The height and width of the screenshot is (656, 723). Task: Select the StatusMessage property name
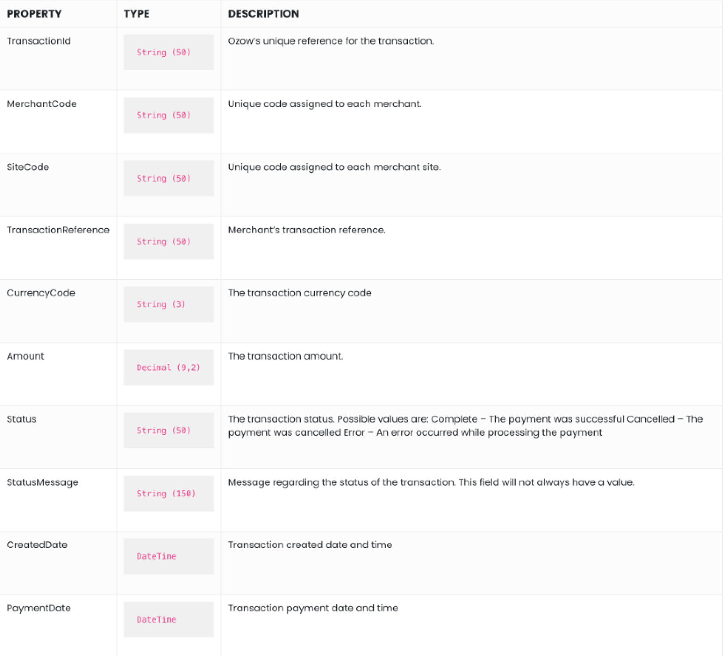click(43, 482)
